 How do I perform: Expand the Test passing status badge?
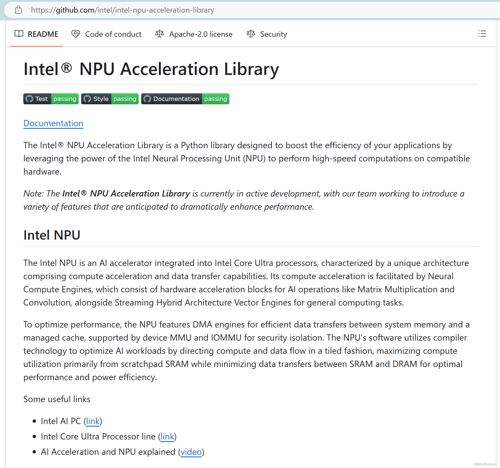pos(51,99)
